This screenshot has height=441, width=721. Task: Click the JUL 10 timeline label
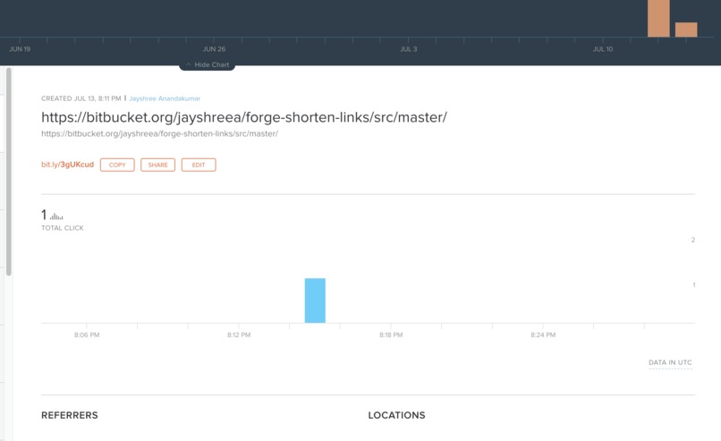603,49
